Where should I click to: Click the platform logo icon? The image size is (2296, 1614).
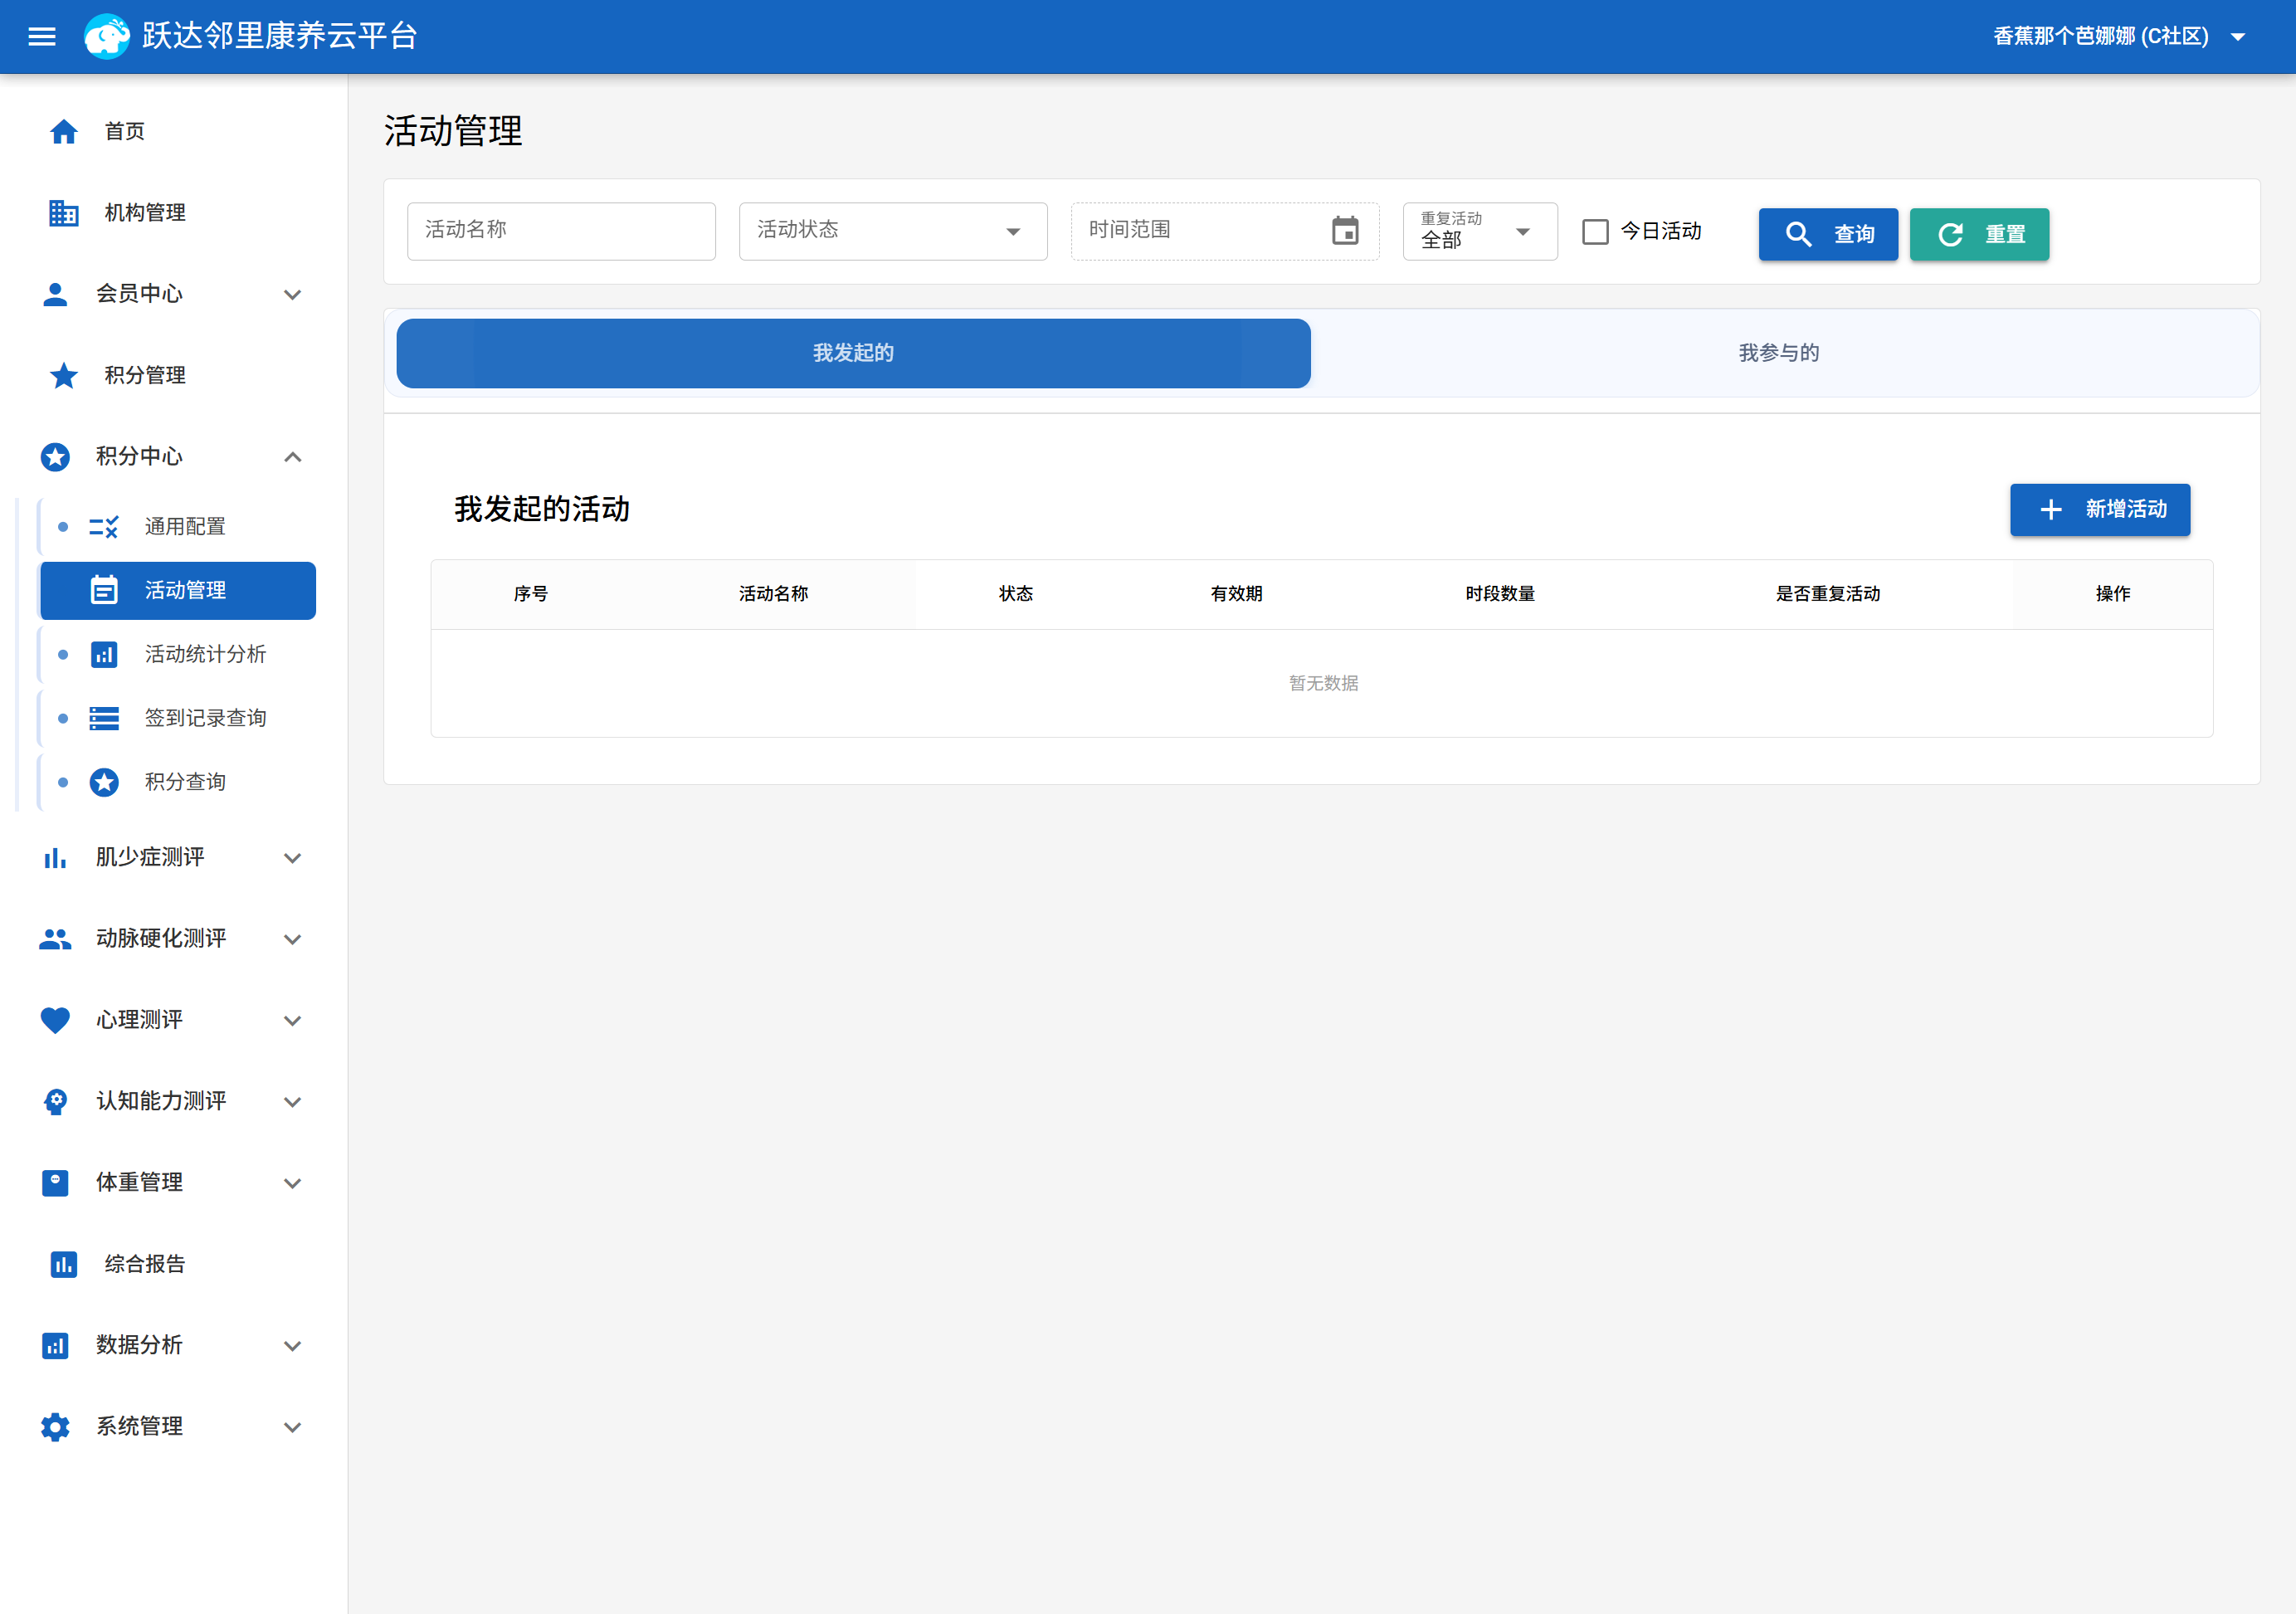(x=107, y=37)
